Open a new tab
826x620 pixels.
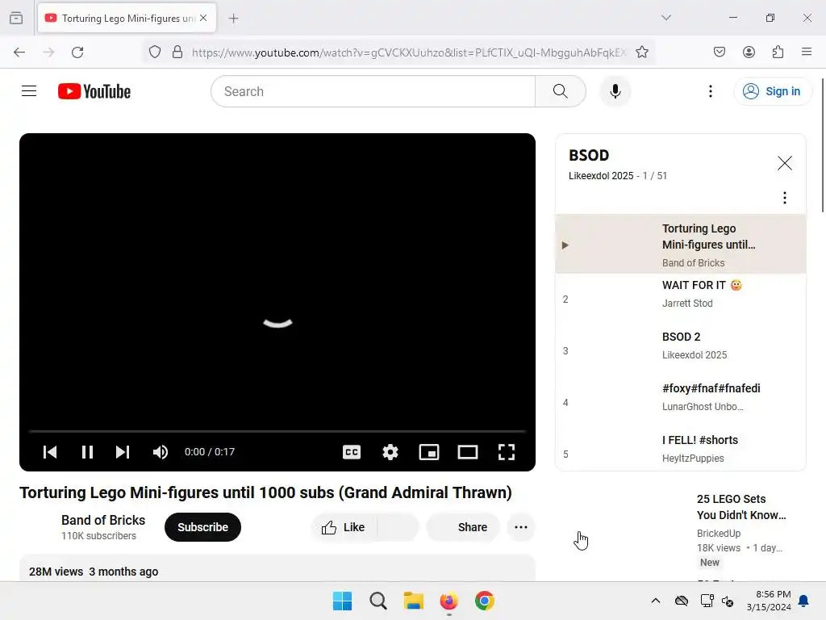[233, 19]
